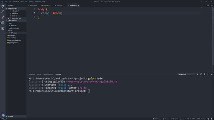Maximize the panel with up chevron
The height and width of the screenshot is (120, 214).
[208, 74]
